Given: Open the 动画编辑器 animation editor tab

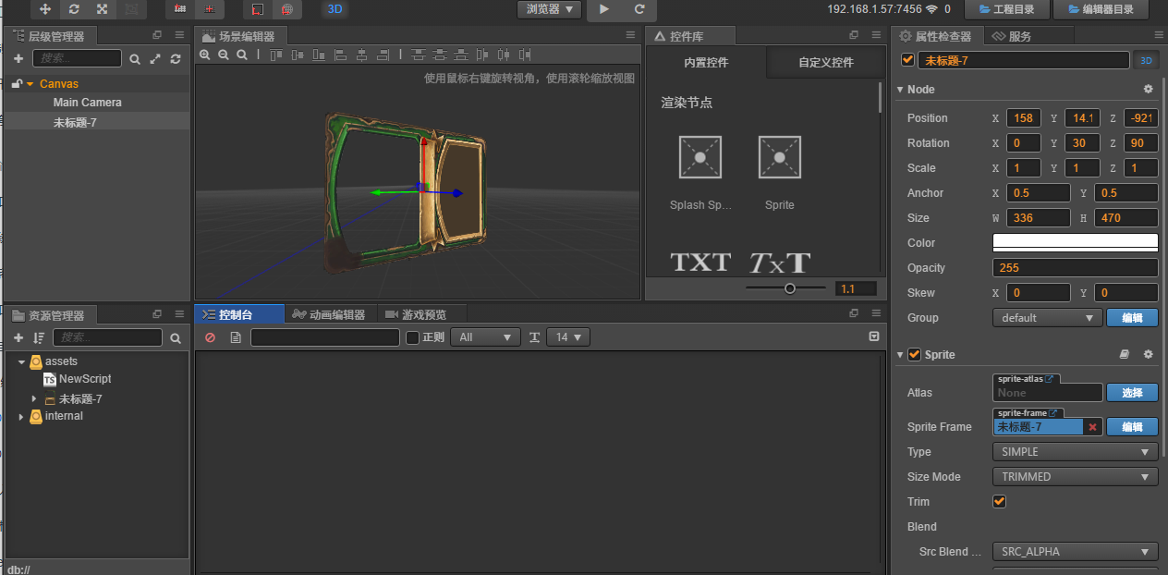Looking at the screenshot, I should (329, 314).
